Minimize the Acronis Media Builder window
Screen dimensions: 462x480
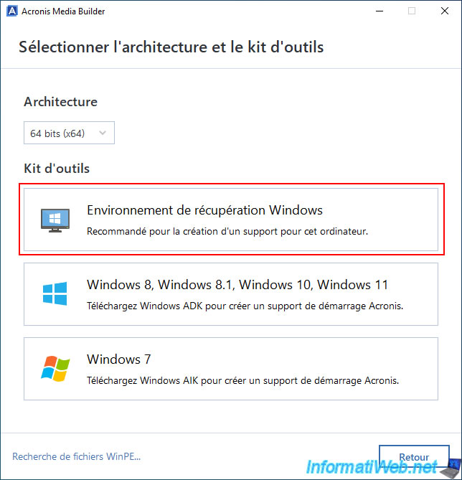(379, 11)
